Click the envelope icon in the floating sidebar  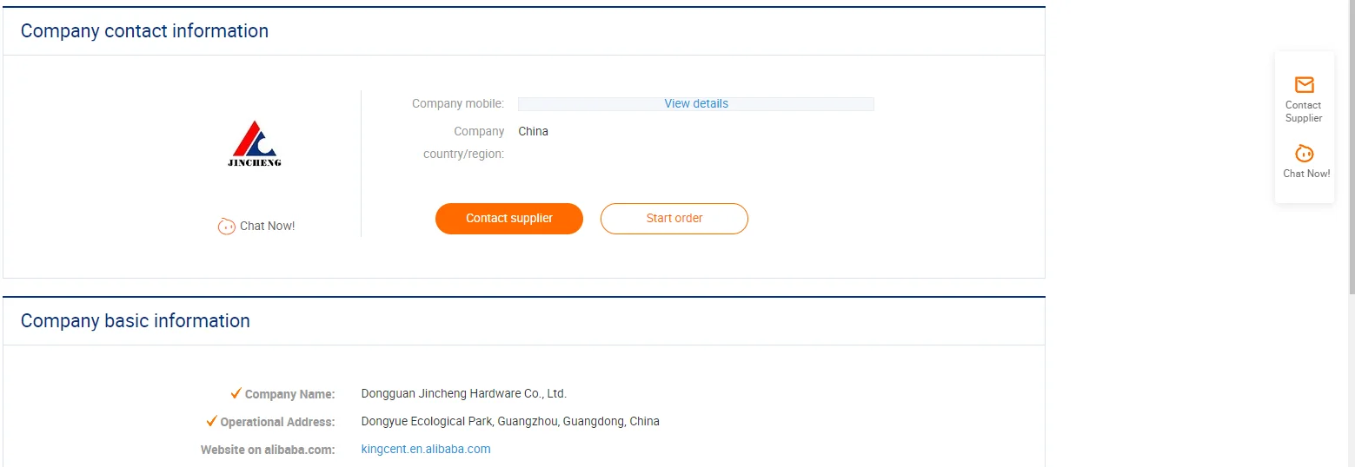[x=1304, y=85]
